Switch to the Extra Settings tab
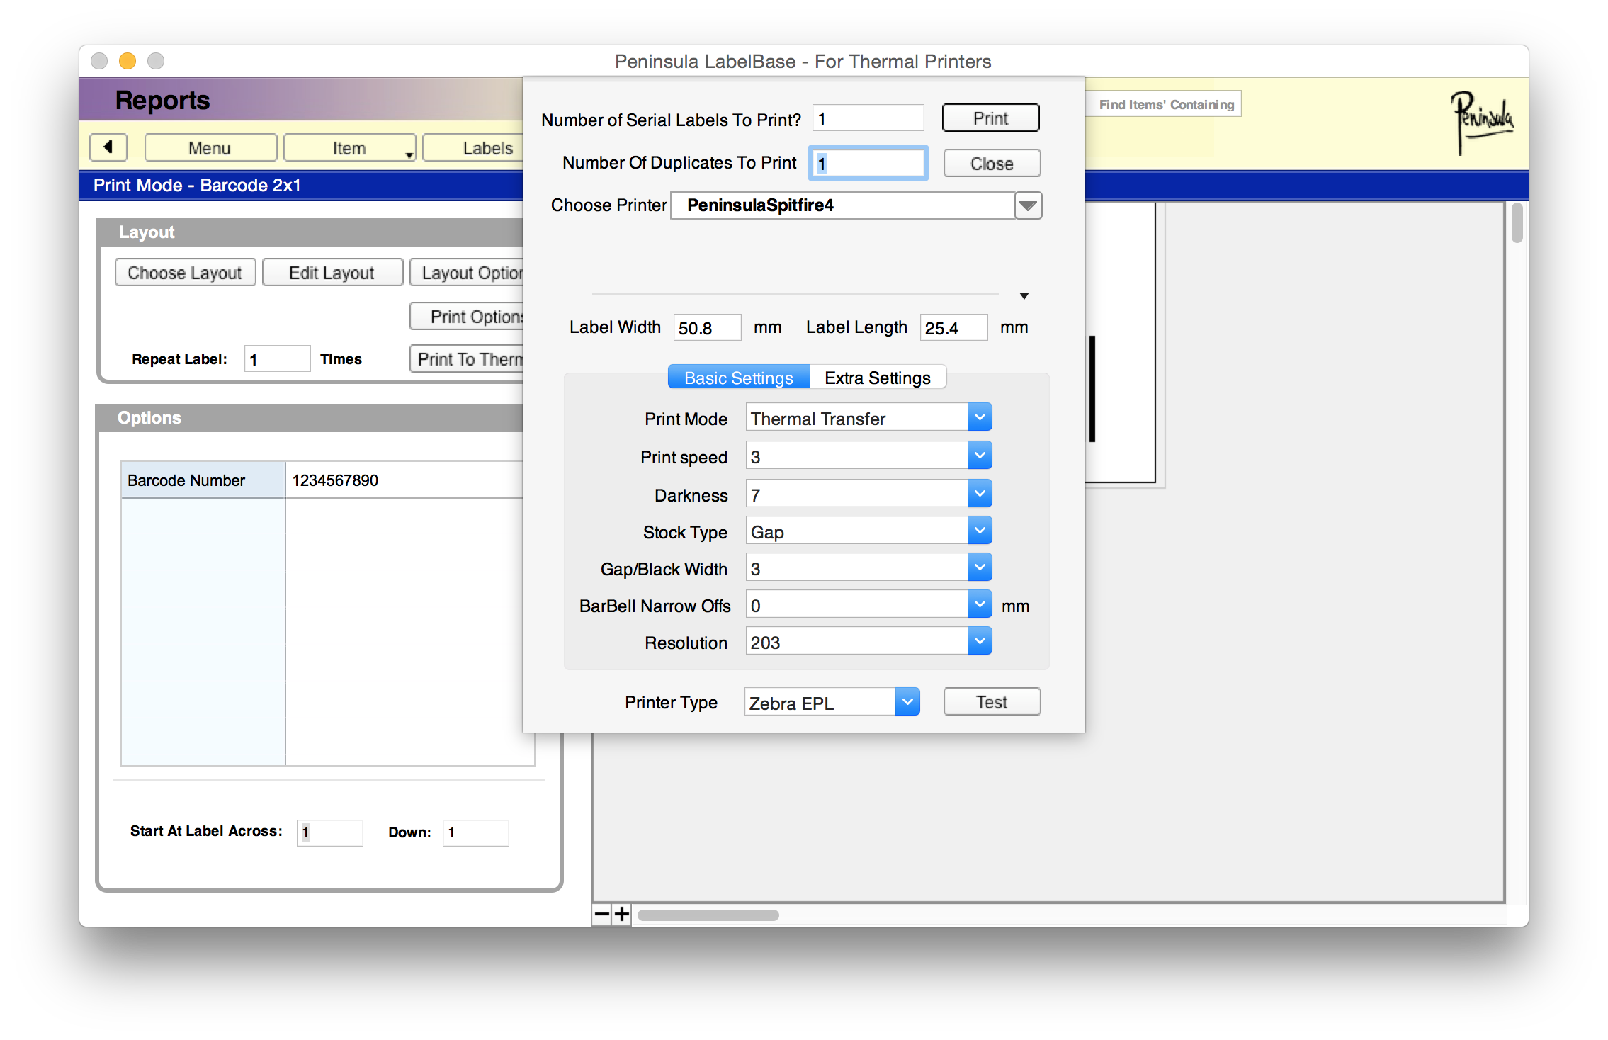The width and height of the screenshot is (1608, 1040). (877, 378)
